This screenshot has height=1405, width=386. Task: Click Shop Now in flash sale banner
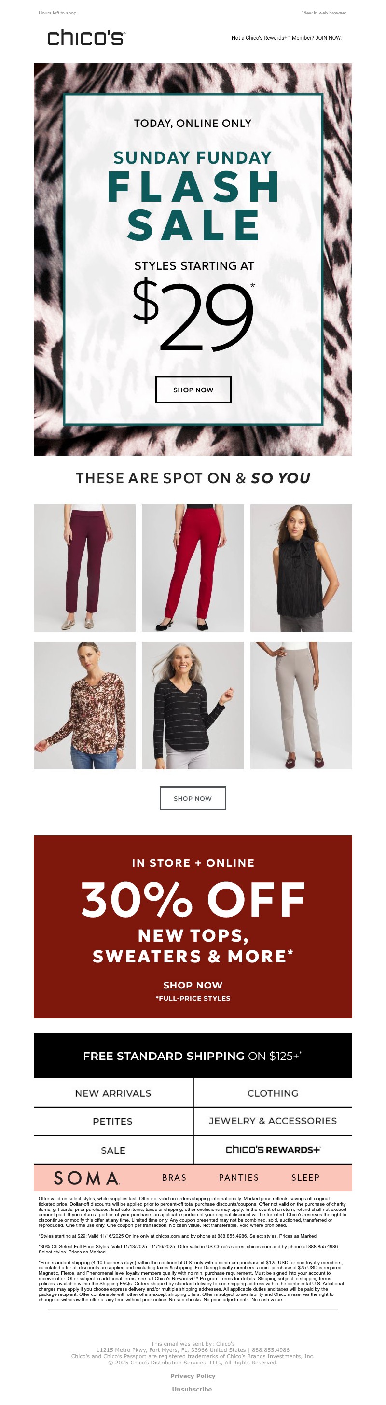(x=193, y=390)
